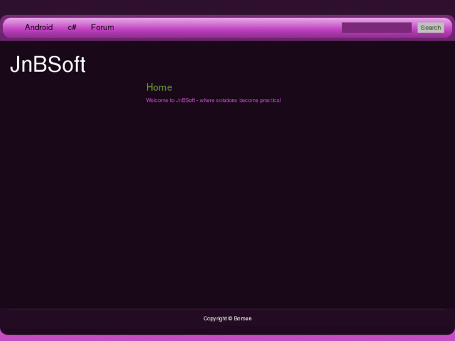Click the 'Welcome to JnBSoft' tagline text
Screen dimensions: 455x341
pos(213,100)
